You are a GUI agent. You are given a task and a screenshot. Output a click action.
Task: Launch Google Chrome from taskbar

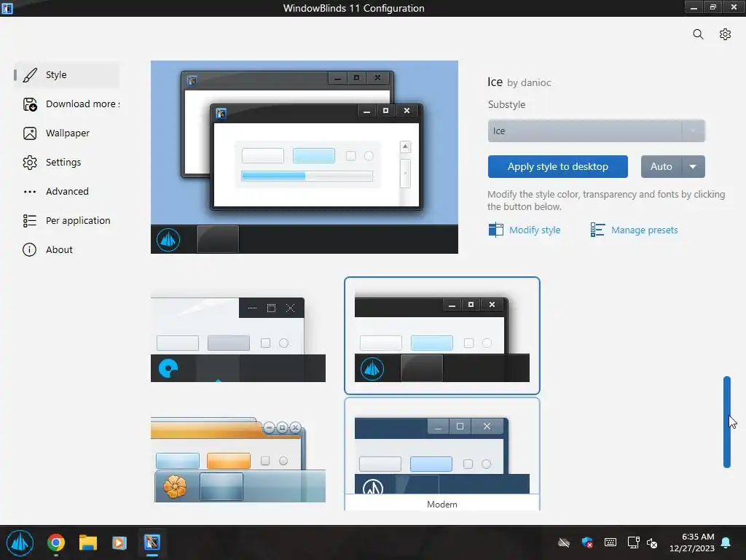pos(56,542)
